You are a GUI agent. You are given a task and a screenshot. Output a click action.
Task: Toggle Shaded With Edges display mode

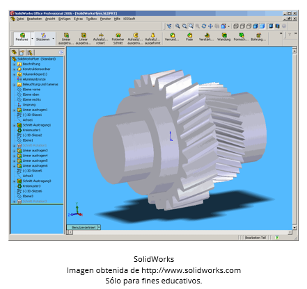[x=255, y=26]
